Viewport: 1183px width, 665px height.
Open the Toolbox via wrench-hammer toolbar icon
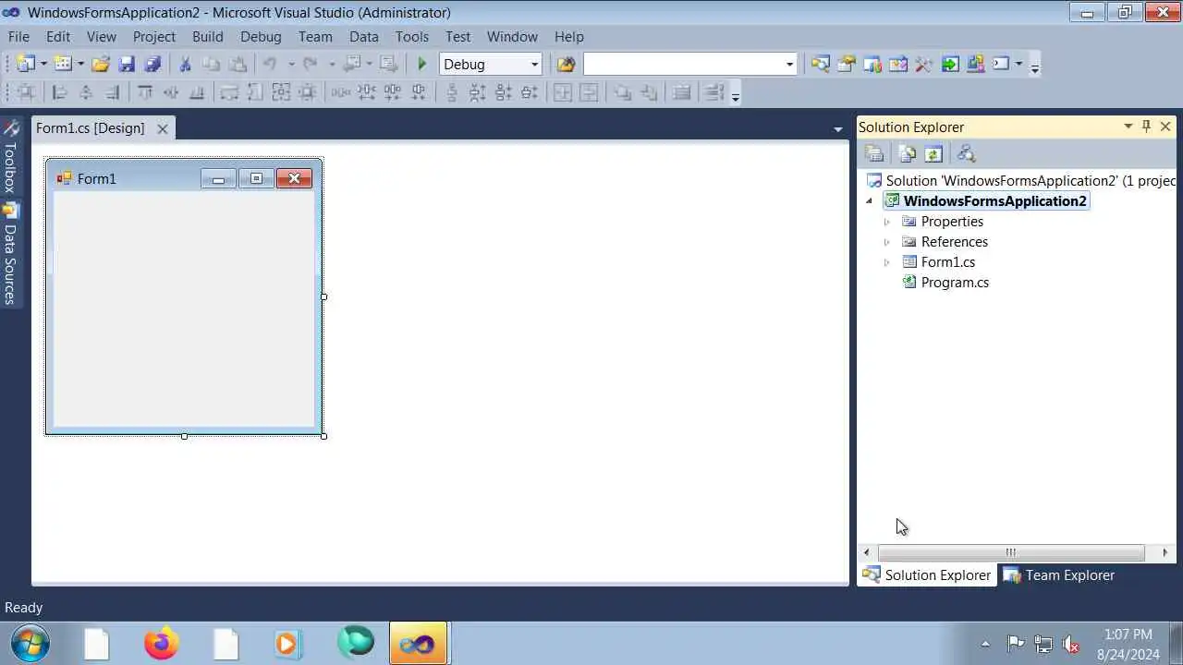924,64
